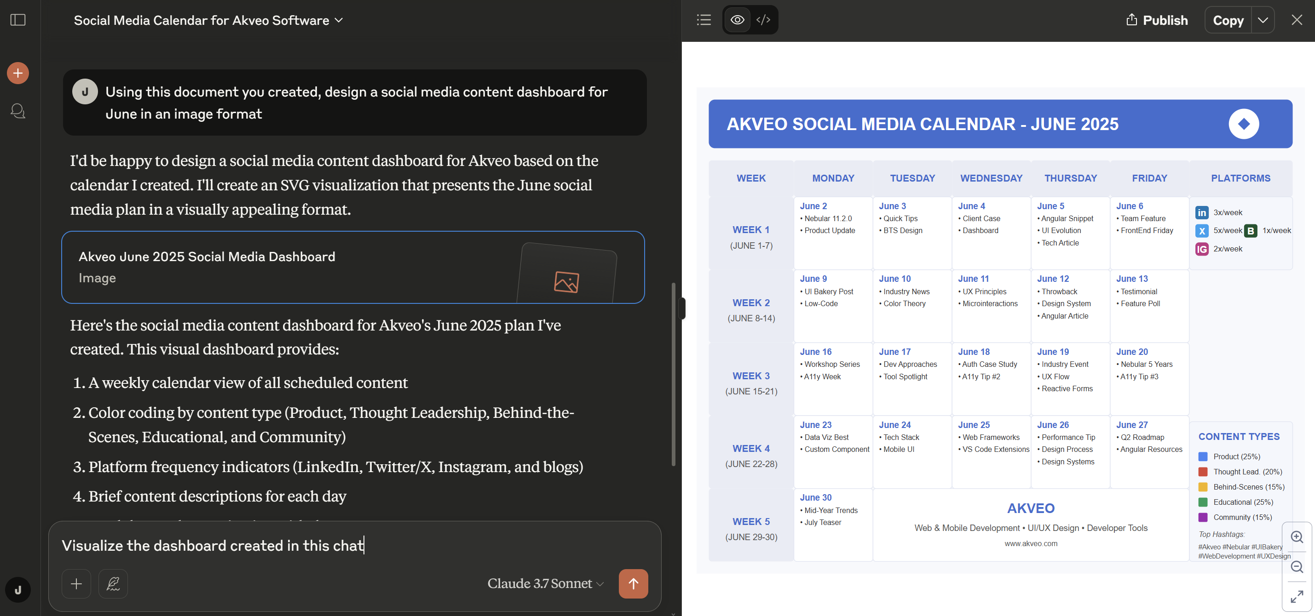Close the artifact panel
The image size is (1315, 616).
(x=1297, y=20)
